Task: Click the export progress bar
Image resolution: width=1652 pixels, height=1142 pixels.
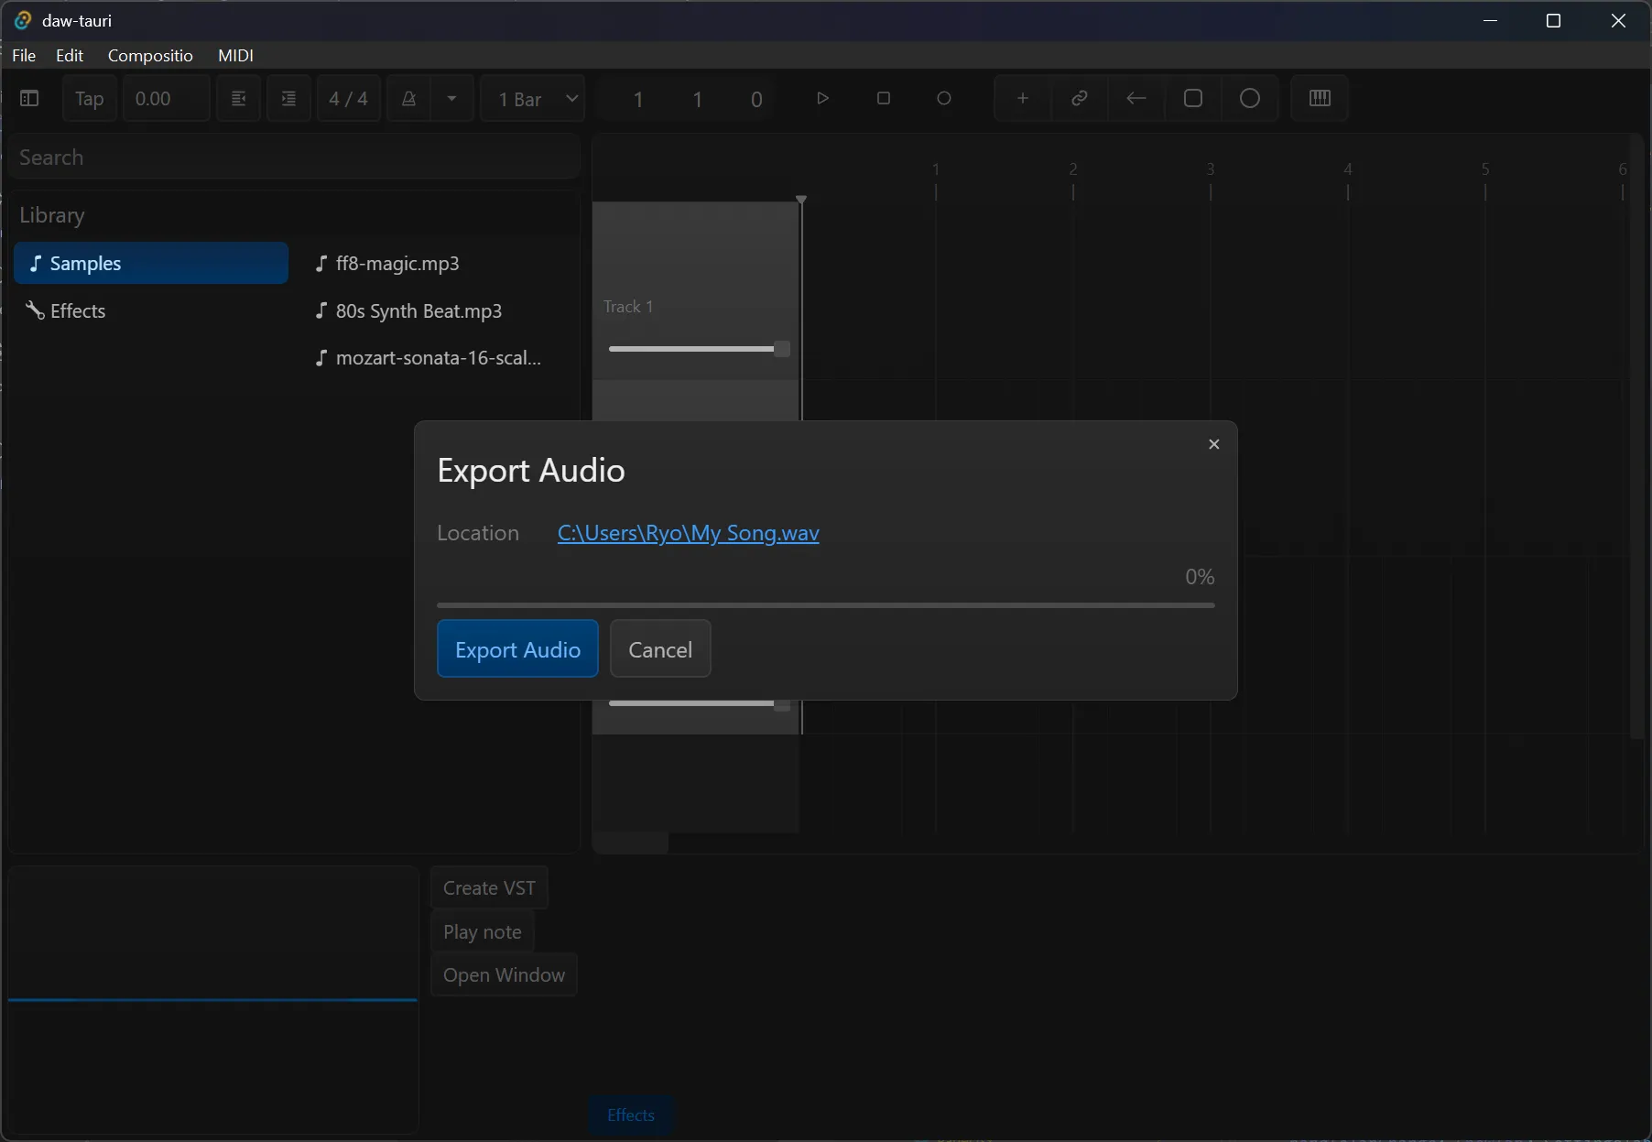Action: coord(826,605)
